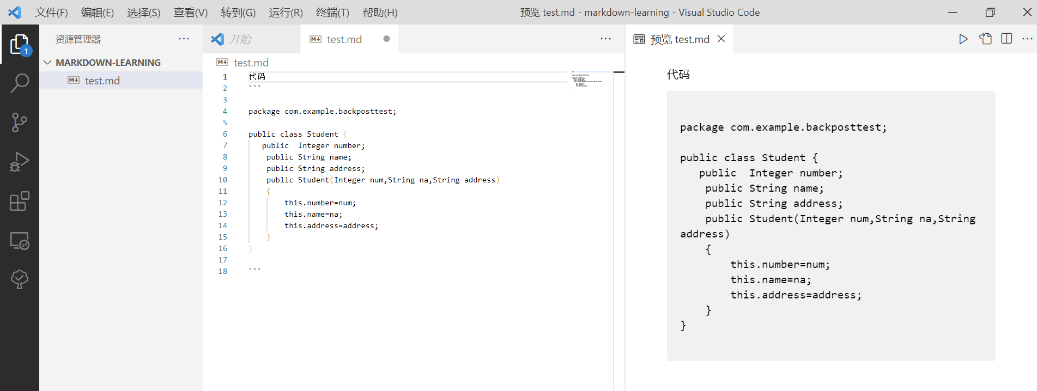Open the tree-shaped activity bar icon
Image resolution: width=1037 pixels, height=391 pixels.
[20, 279]
